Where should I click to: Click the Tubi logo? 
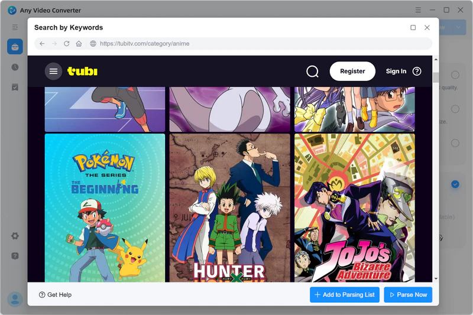pos(82,71)
